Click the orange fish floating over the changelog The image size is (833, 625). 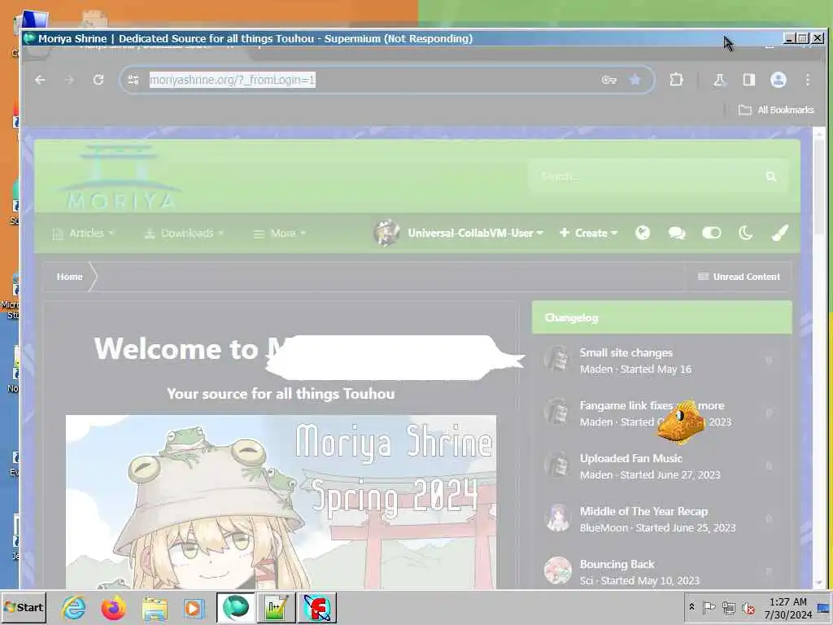tap(681, 422)
